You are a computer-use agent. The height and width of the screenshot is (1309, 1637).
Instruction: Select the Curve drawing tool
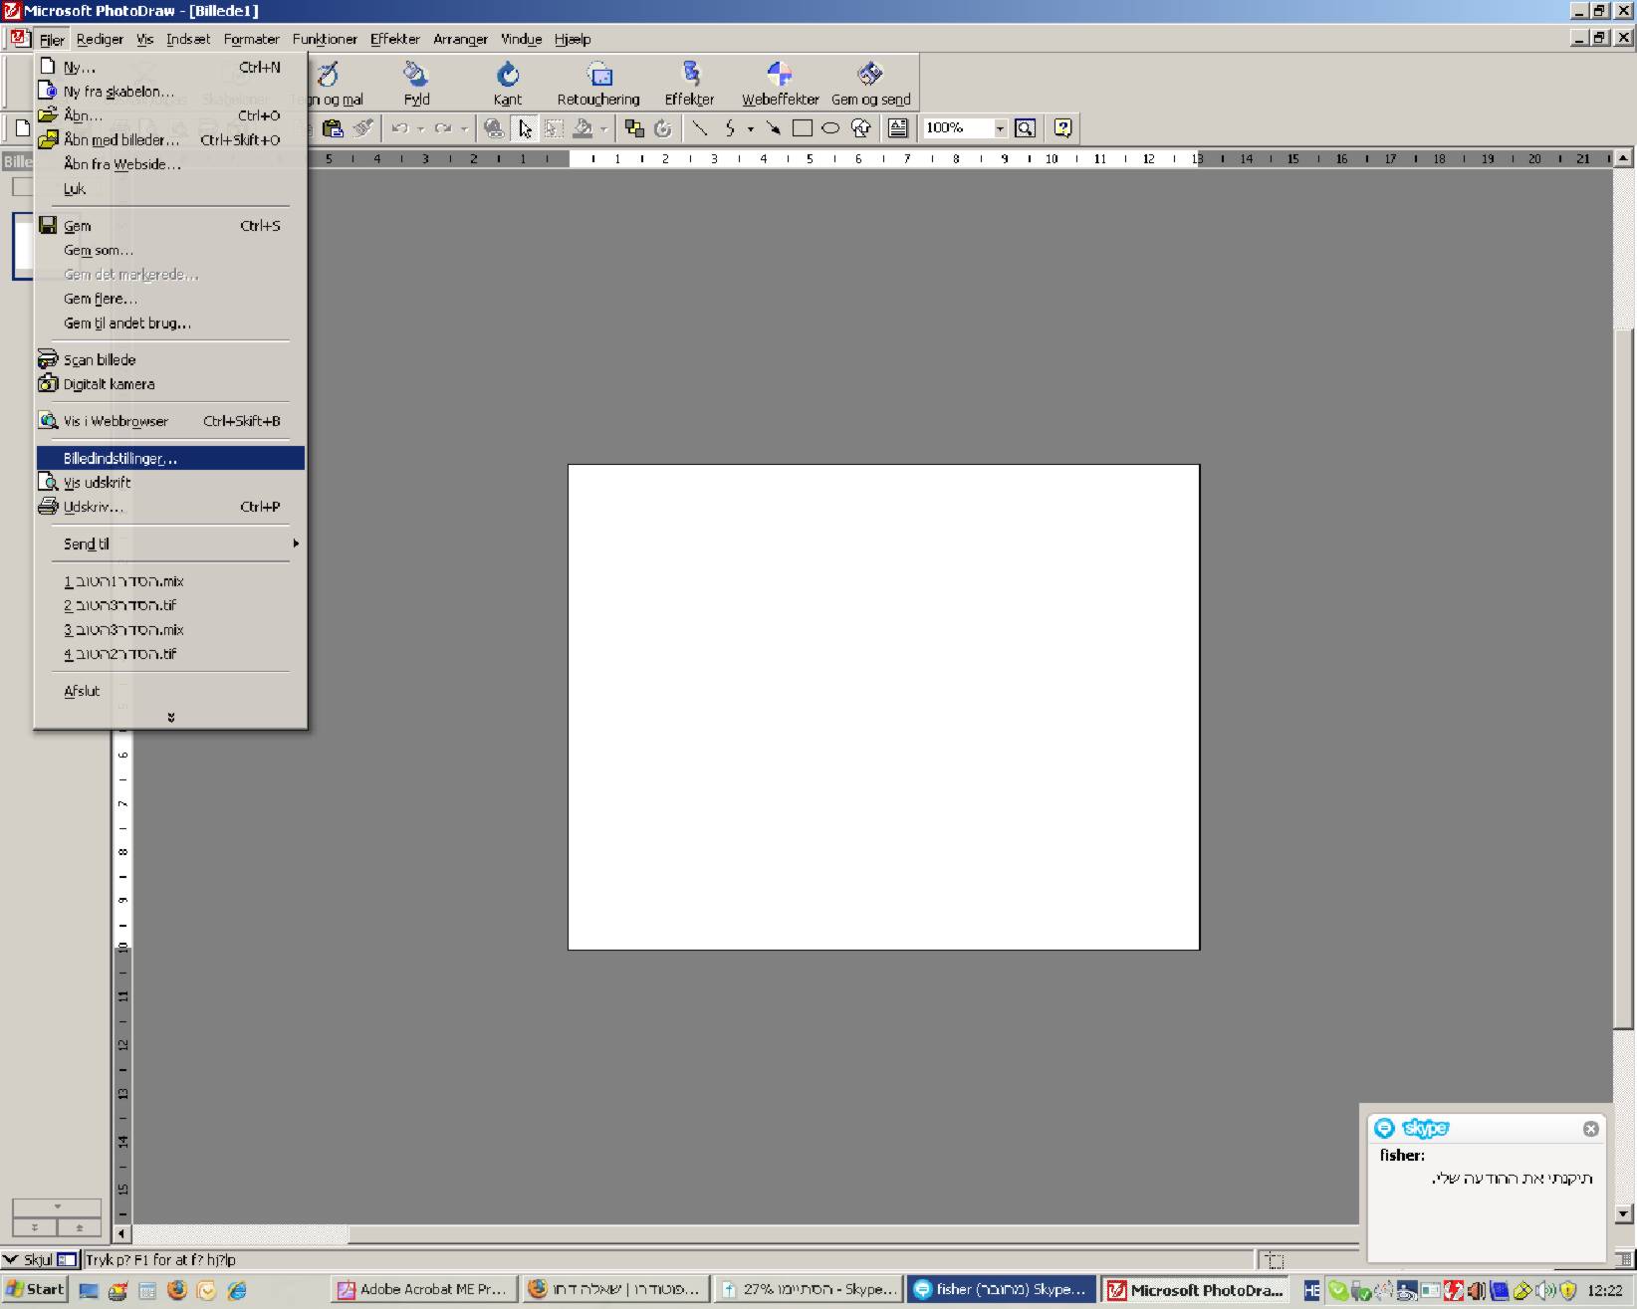730,128
